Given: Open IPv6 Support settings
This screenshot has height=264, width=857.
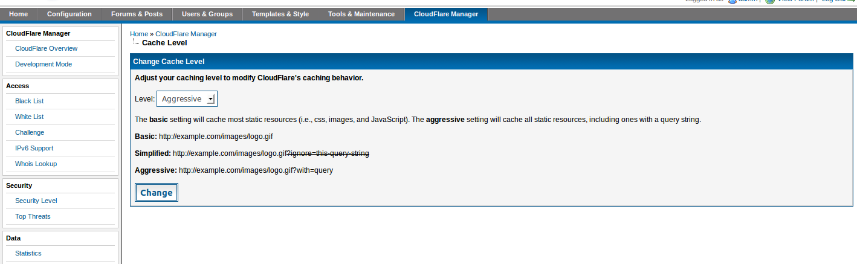Looking at the screenshot, I should 34,148.
